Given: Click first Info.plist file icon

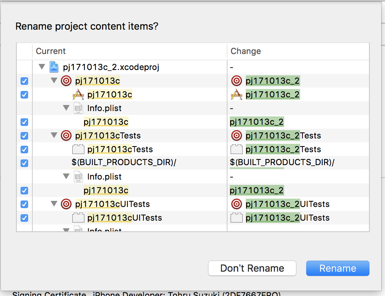Looking at the screenshot, I should pos(78,108).
